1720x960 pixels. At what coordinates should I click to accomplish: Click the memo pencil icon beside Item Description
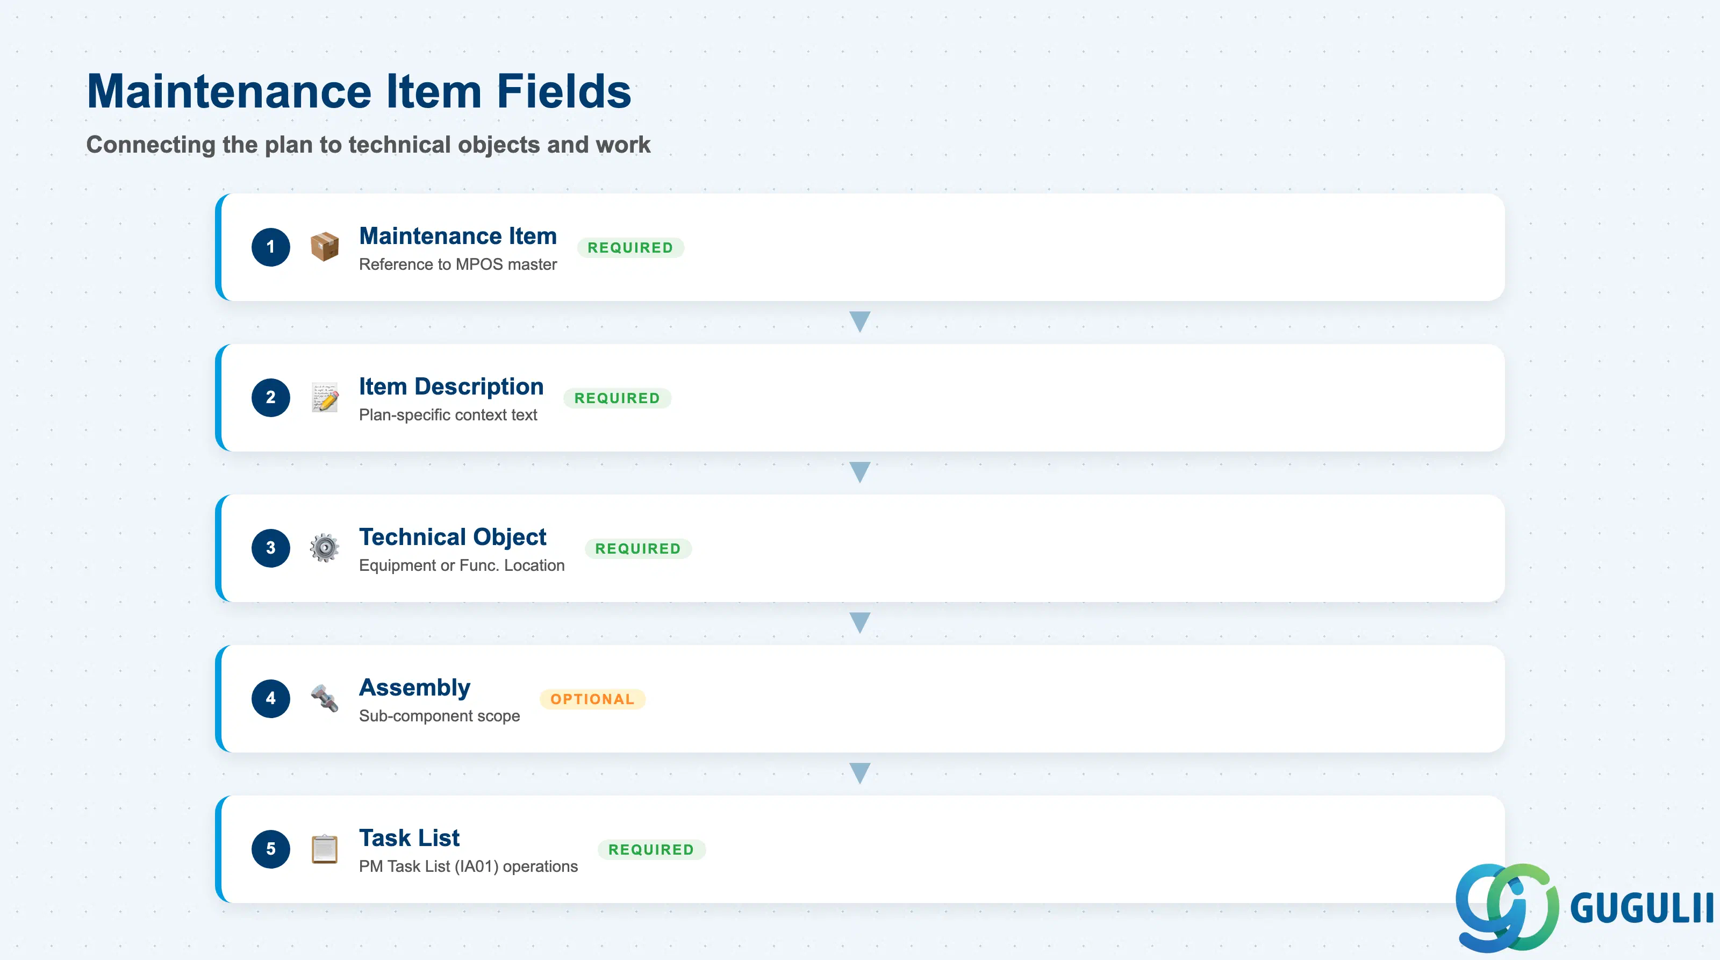[x=325, y=397]
